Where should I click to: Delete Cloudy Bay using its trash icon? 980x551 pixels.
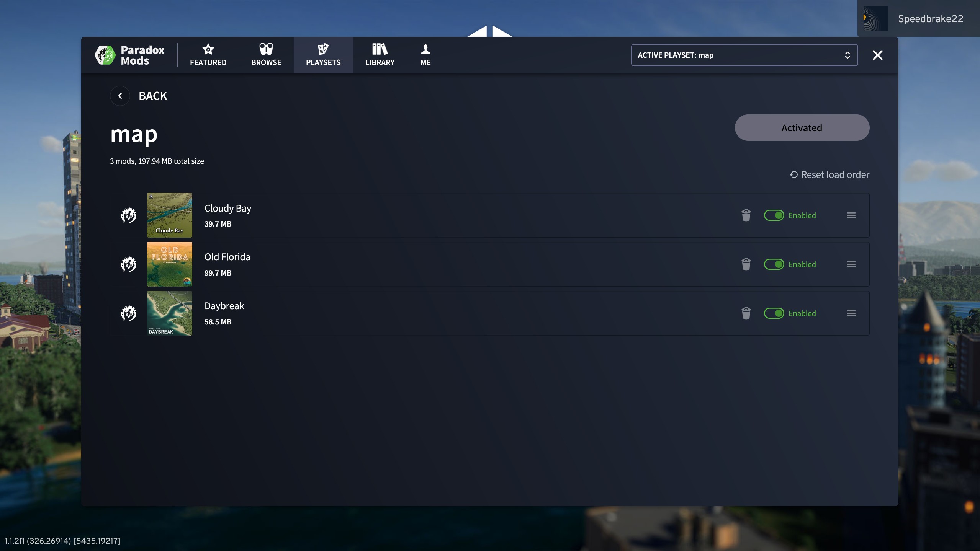pos(746,215)
